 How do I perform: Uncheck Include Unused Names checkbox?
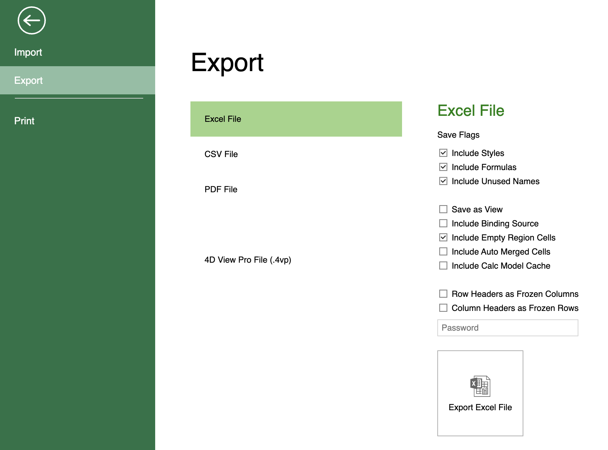coord(443,181)
